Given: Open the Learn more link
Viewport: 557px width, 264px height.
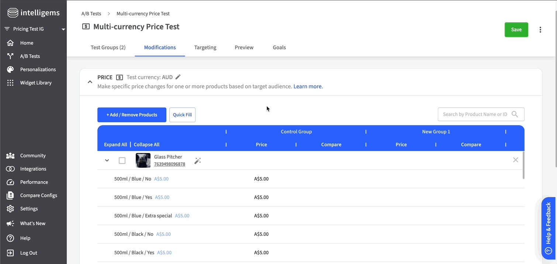Looking at the screenshot, I should click(x=308, y=86).
